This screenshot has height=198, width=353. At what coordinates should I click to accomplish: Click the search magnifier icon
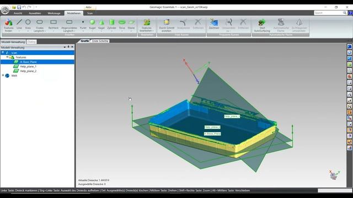(x=345, y=13)
